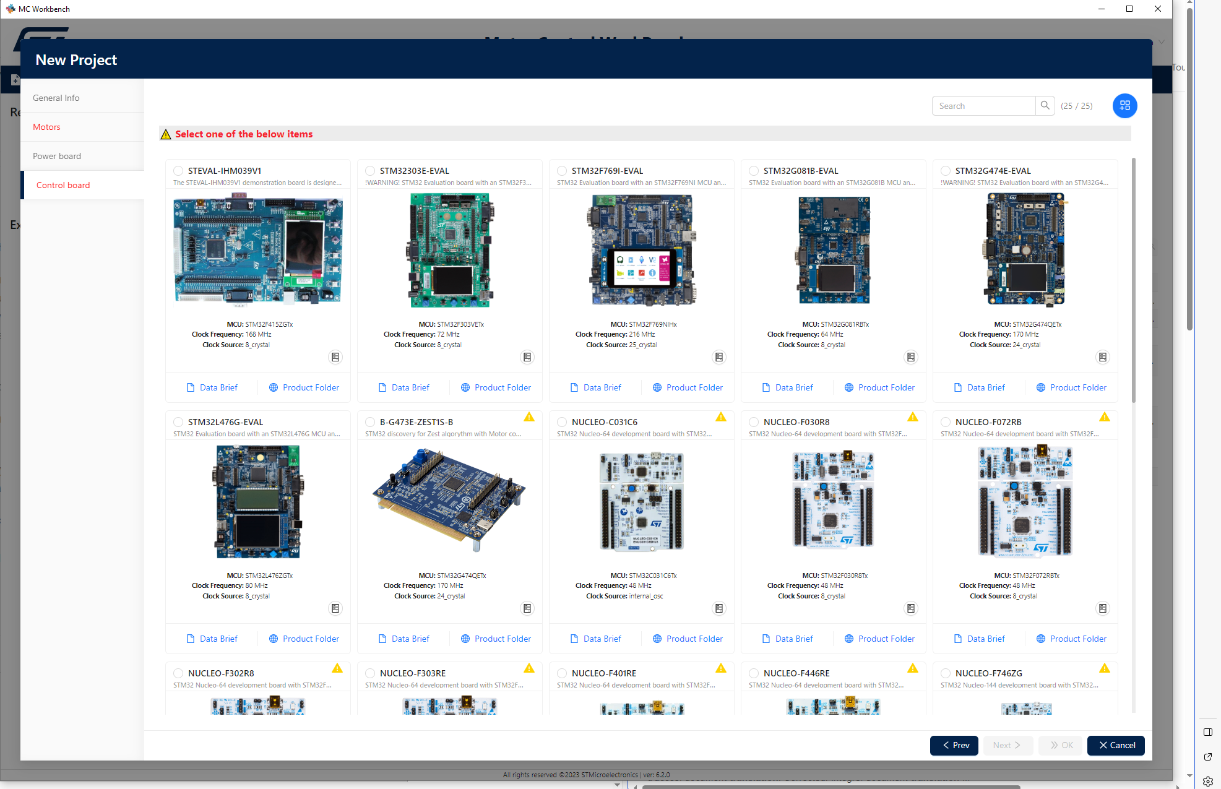Cancel the New Project dialog
Image resolution: width=1221 pixels, height=789 pixels.
1116,745
